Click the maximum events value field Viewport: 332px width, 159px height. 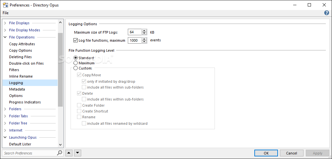coord(135,40)
